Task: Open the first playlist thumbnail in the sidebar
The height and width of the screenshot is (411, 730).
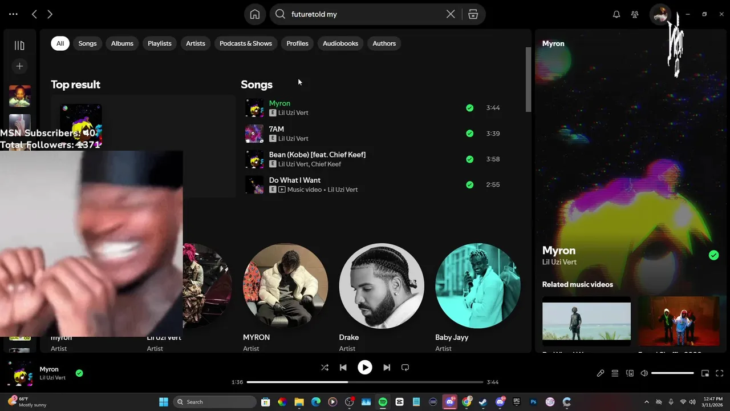Action: click(20, 96)
